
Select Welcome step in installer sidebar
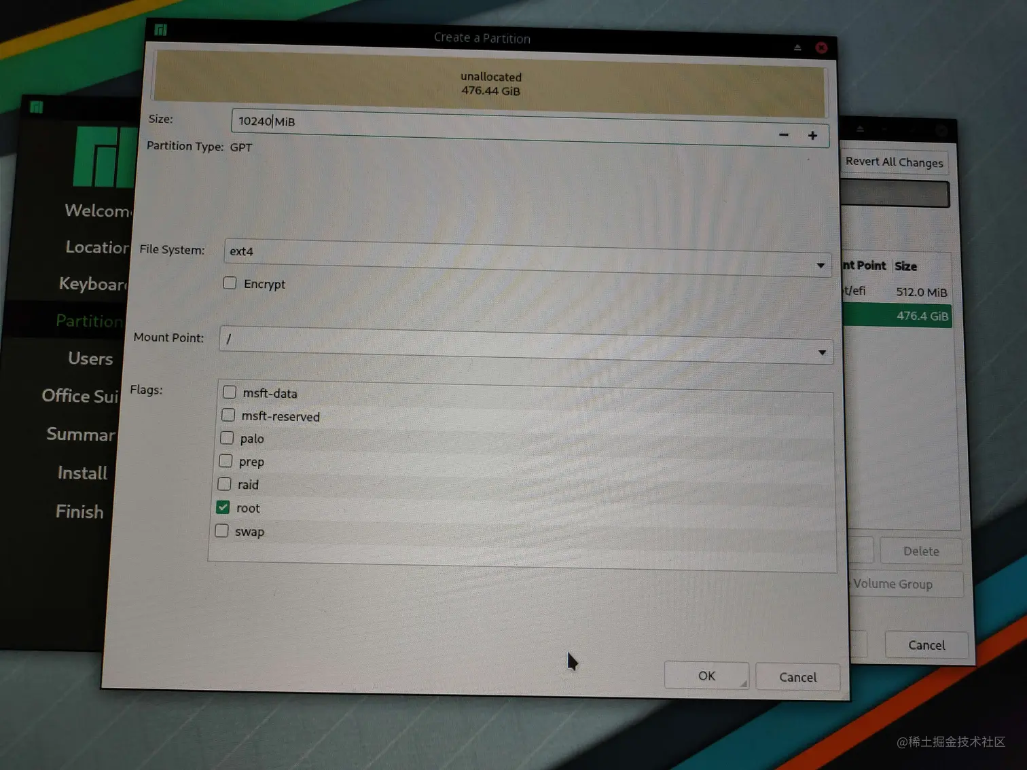[x=98, y=210]
